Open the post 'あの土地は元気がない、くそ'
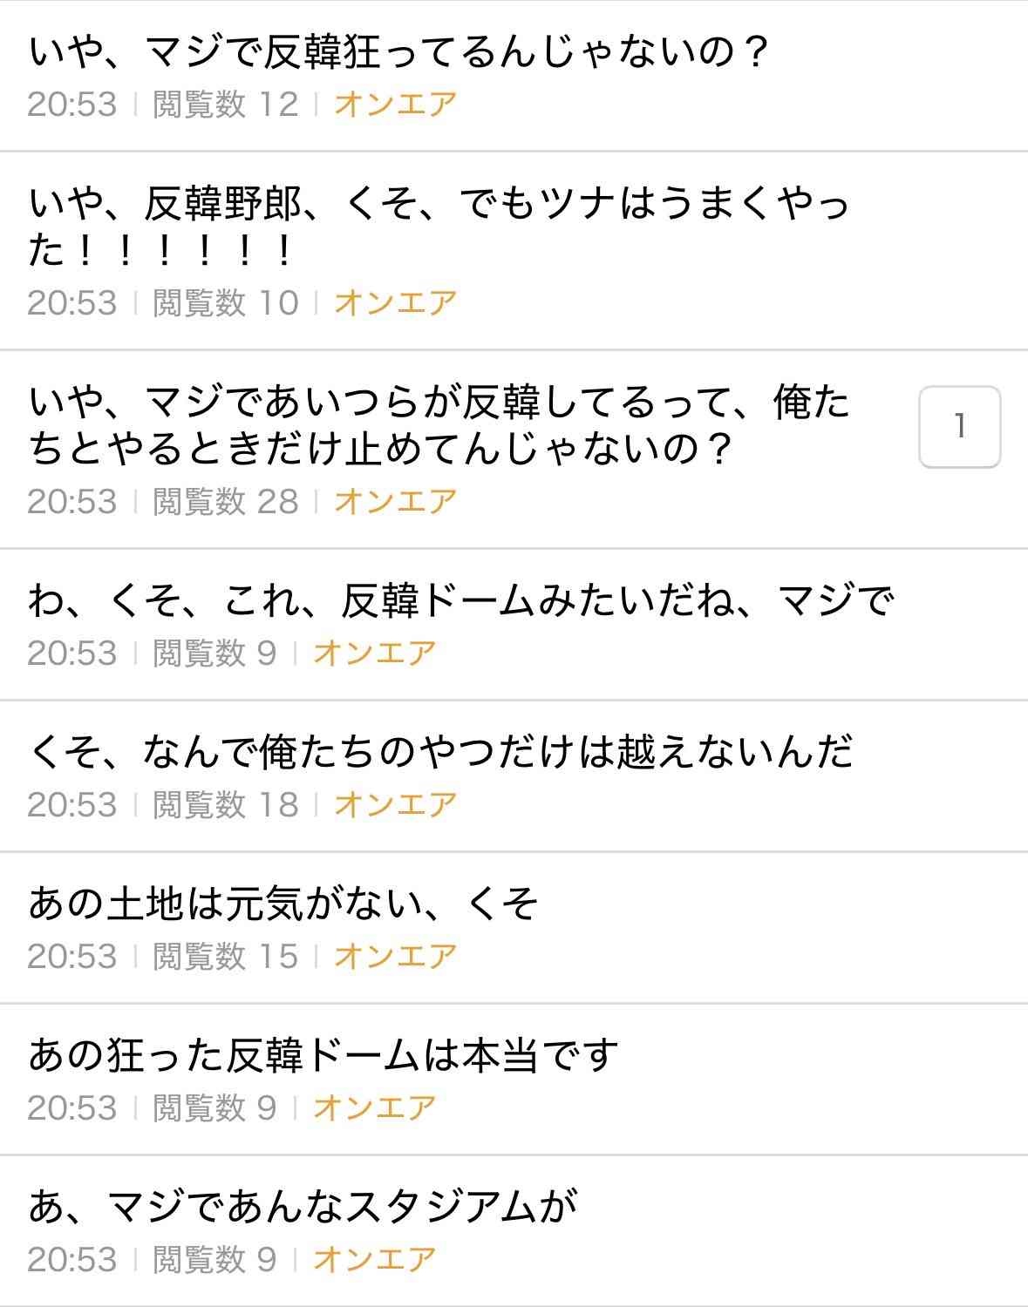The image size is (1028, 1307). click(x=283, y=904)
